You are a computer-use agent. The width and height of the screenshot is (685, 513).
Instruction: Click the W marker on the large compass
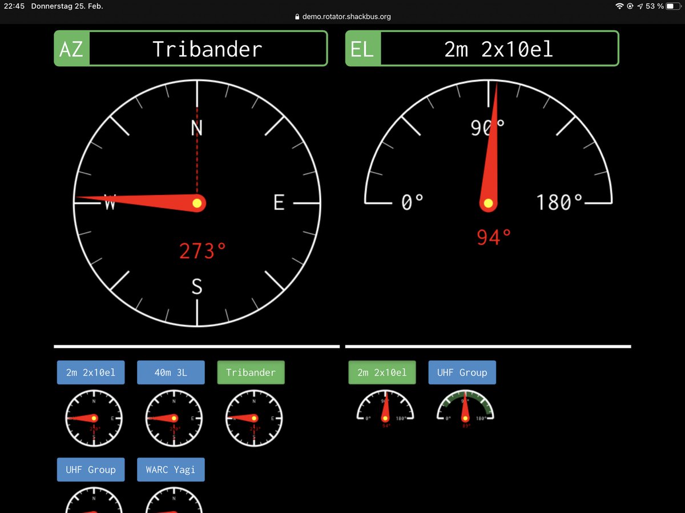click(x=110, y=202)
